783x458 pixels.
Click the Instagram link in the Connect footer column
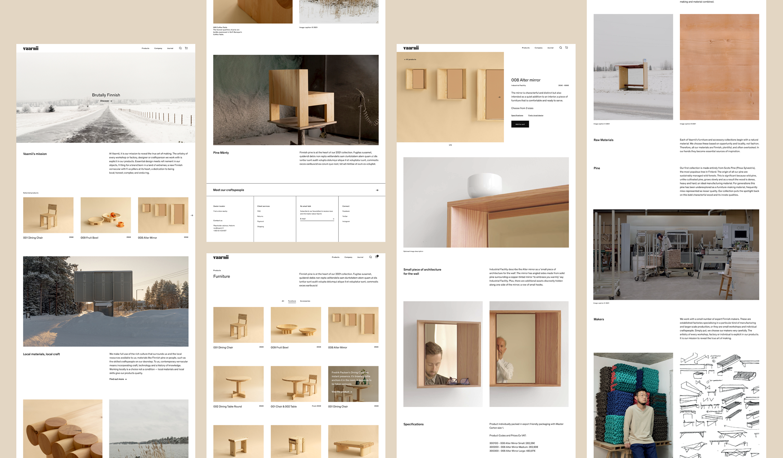coord(346,221)
